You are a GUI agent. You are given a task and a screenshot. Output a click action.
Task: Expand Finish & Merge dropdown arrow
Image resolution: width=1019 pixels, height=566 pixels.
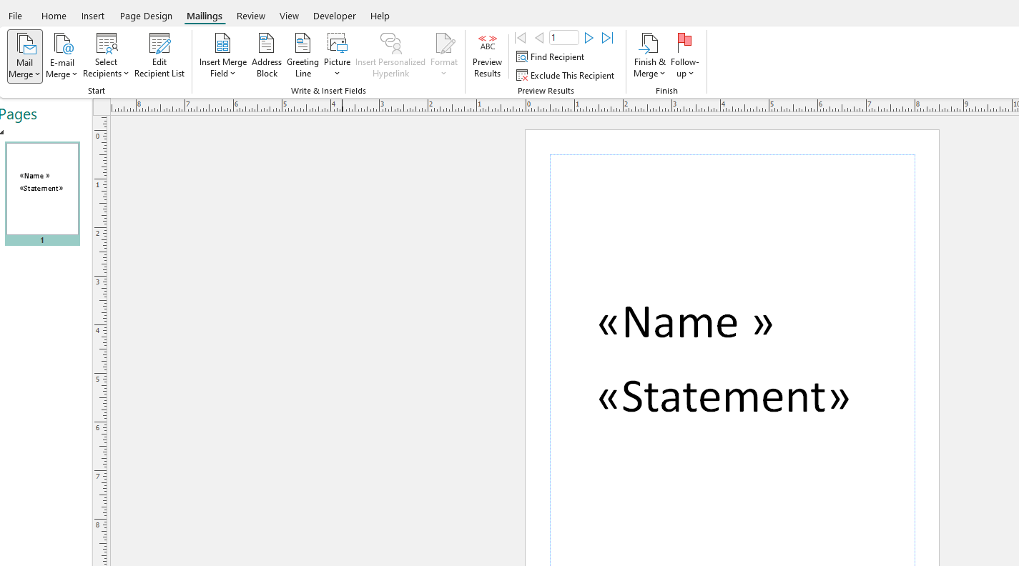tap(663, 74)
